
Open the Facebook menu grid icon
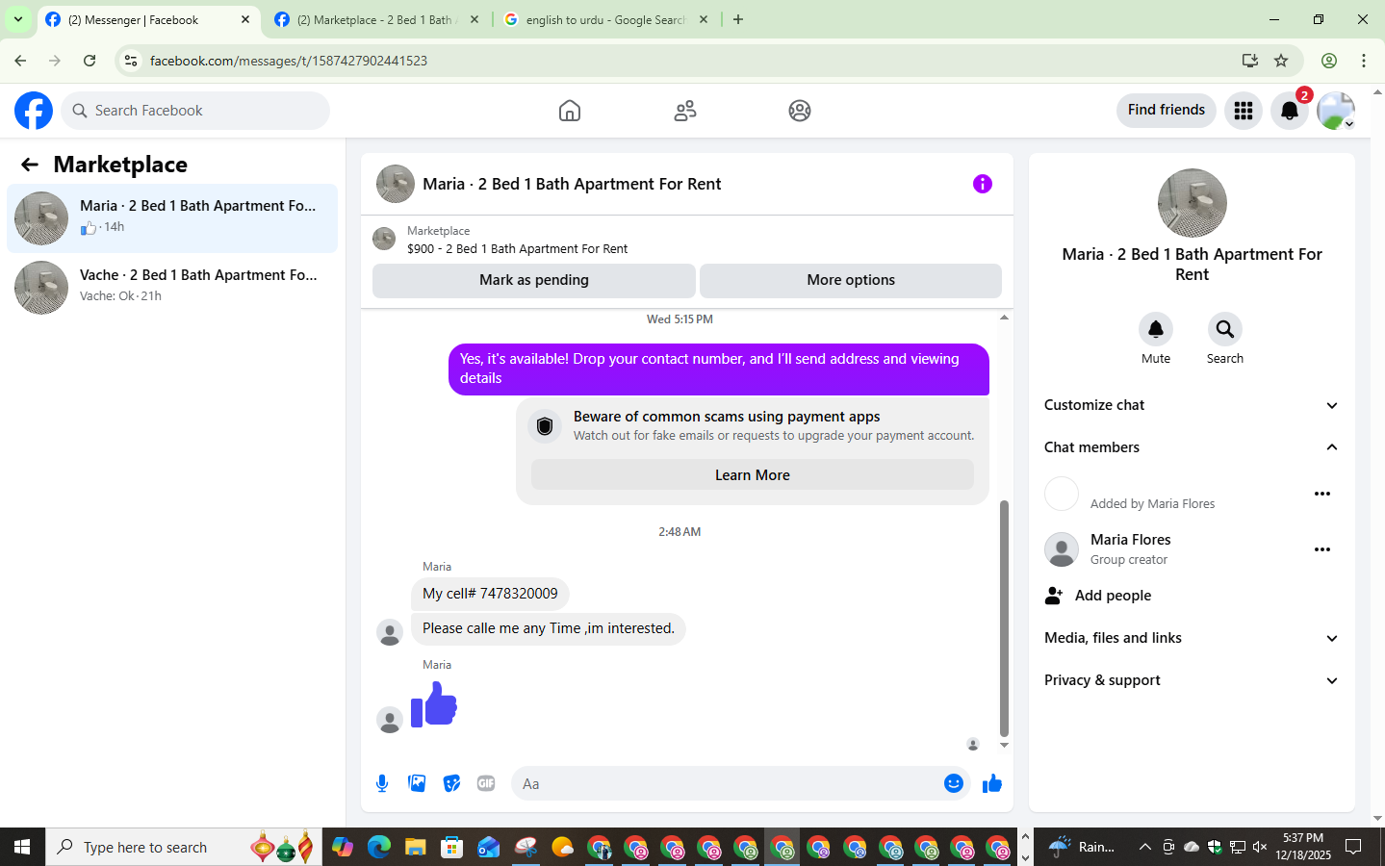[x=1244, y=111]
